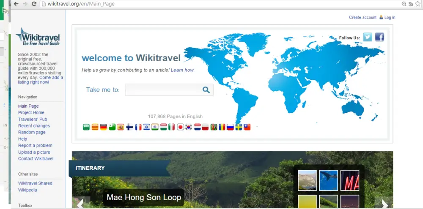Reload the page with the refresh icon
The image size is (423, 209).
(x=34, y=4)
